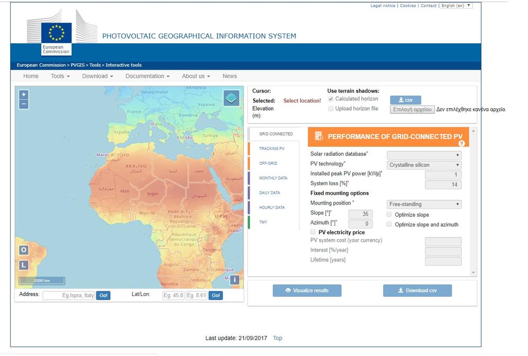Viewport: 528px width, 356px height.
Task: Expand the Documentation menu
Action: (147, 76)
